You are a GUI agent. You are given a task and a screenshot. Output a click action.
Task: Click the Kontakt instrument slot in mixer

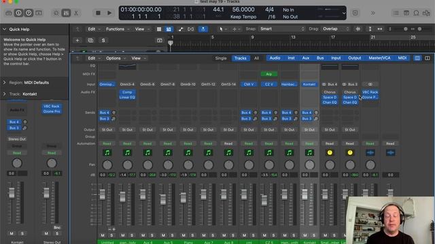(309, 84)
